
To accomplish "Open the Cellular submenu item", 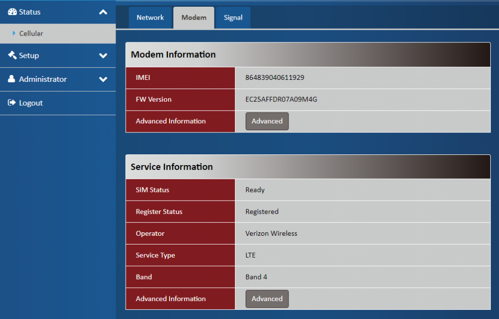I will click(x=31, y=34).
